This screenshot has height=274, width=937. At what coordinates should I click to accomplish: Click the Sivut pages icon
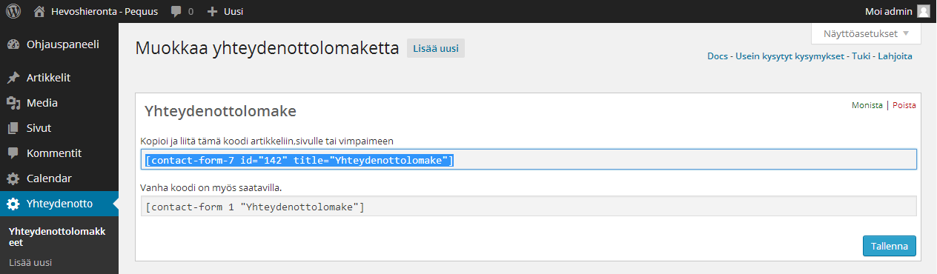[x=13, y=128]
